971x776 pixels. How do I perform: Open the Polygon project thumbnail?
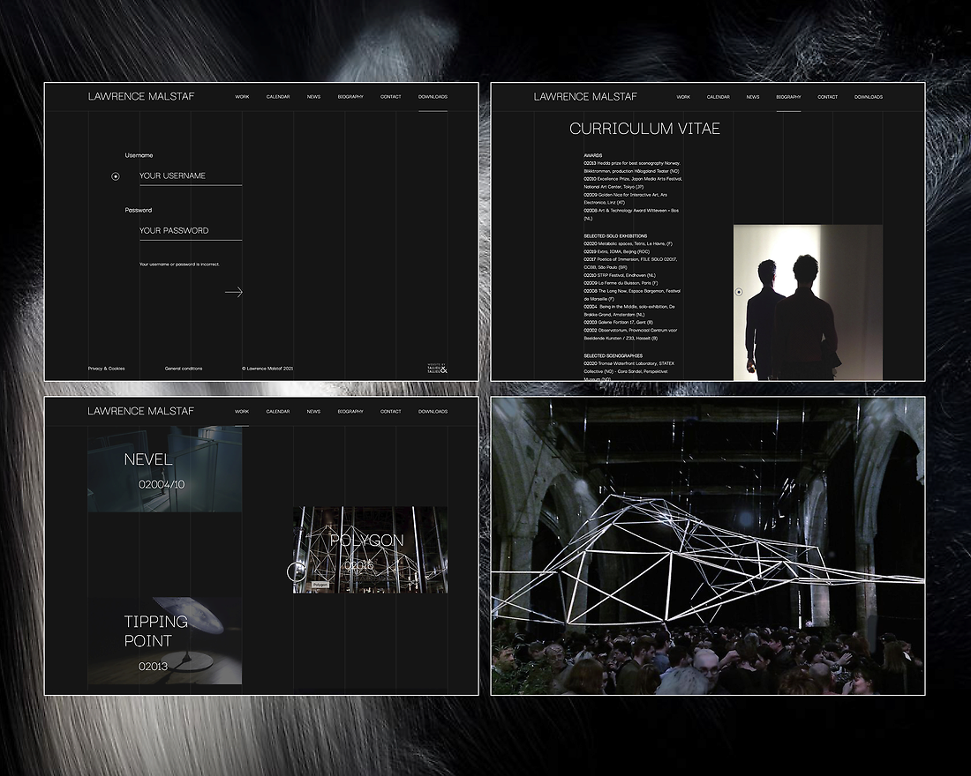(370, 549)
